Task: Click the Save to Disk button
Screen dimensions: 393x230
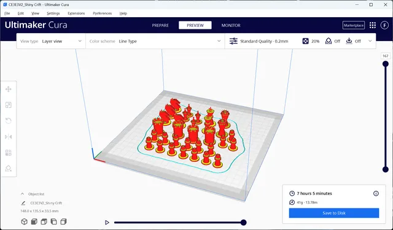Action: [334, 213]
